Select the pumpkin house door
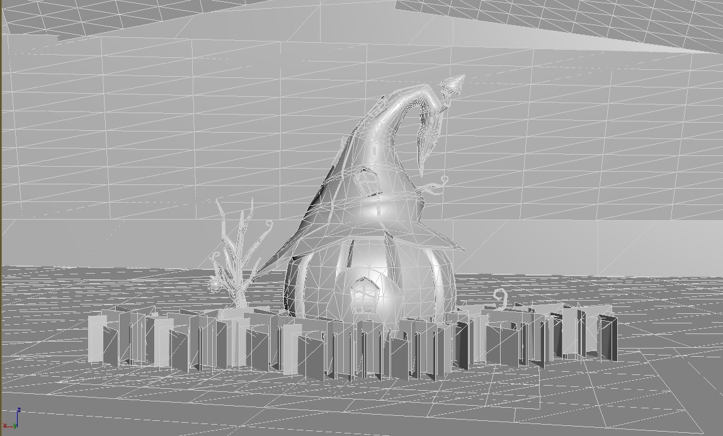This screenshot has width=723, height=436. point(365,296)
